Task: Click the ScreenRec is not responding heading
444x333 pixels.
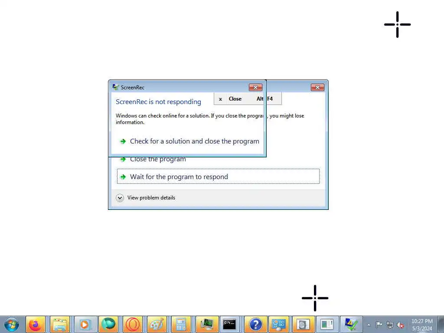Action: pos(158,101)
